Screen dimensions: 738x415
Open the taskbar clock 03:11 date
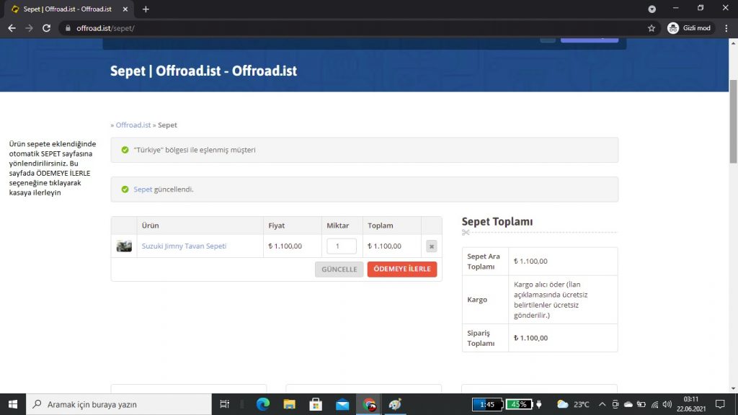691,404
